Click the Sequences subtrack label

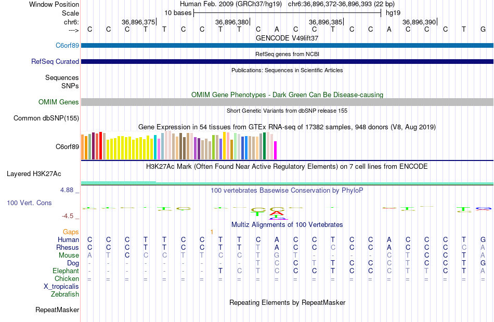62,77
